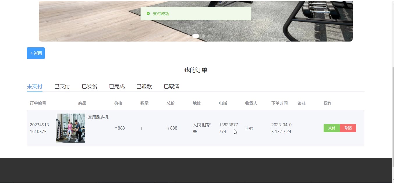Select the active carousel indicator dot
Viewport: 394px width, 183px height.
click(196, 36)
